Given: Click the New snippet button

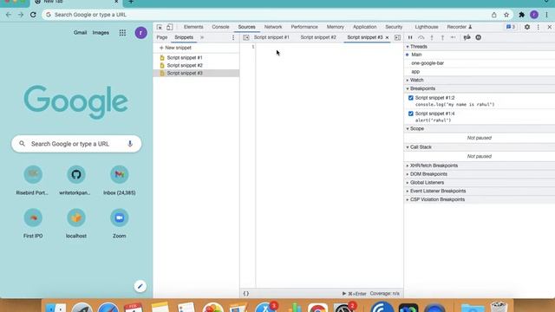Looking at the screenshot, I should click(175, 48).
